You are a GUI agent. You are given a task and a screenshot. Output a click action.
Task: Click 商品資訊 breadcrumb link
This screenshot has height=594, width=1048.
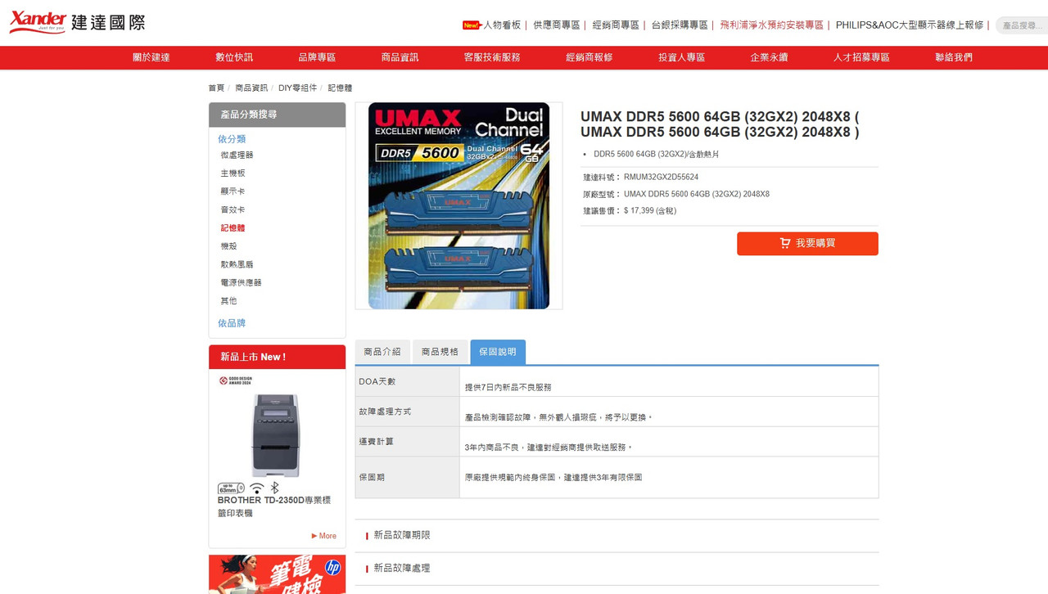251,88
